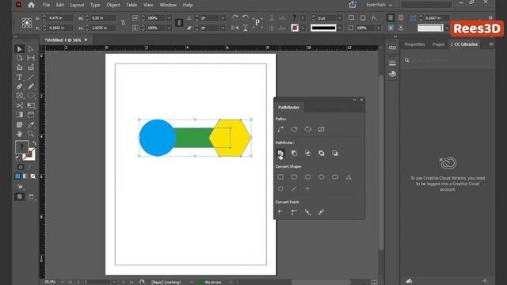Open zoom level dropdown in status bar
The height and width of the screenshot is (285, 507).
click(62, 282)
